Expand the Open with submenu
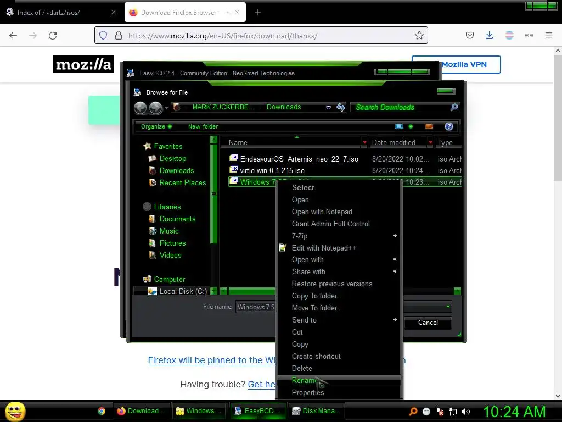Viewport: 562px width, 422px height. pyautogui.click(x=338, y=260)
